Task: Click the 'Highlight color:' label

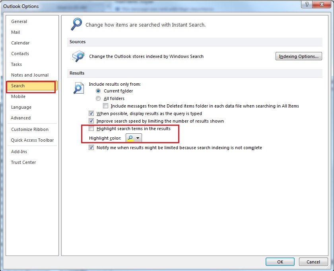Action: [x=105, y=138]
